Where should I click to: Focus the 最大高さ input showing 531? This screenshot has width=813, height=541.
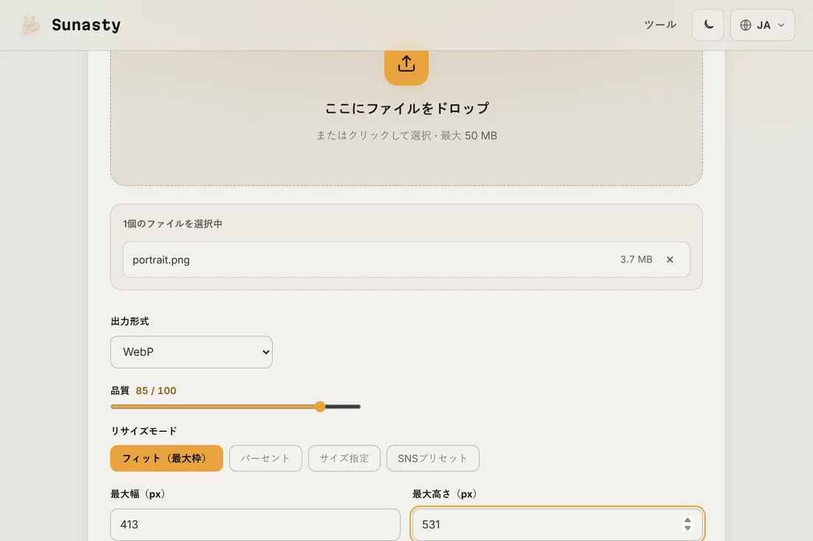[557, 525]
